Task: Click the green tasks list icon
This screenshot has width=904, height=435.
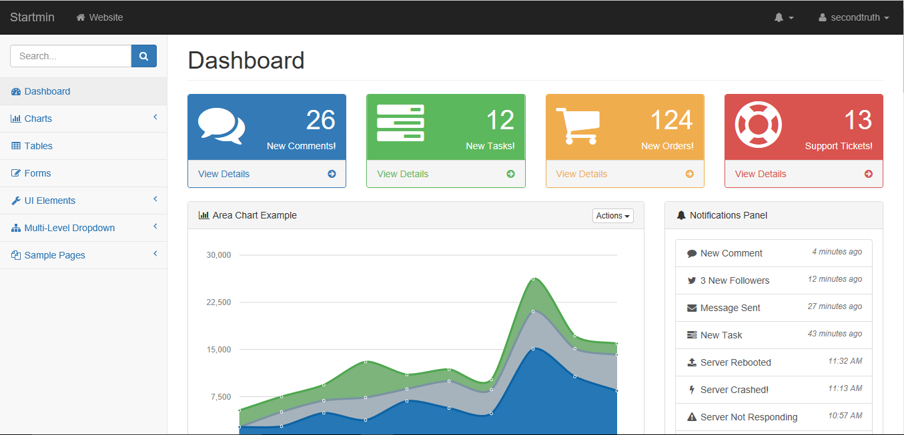Action: click(400, 123)
